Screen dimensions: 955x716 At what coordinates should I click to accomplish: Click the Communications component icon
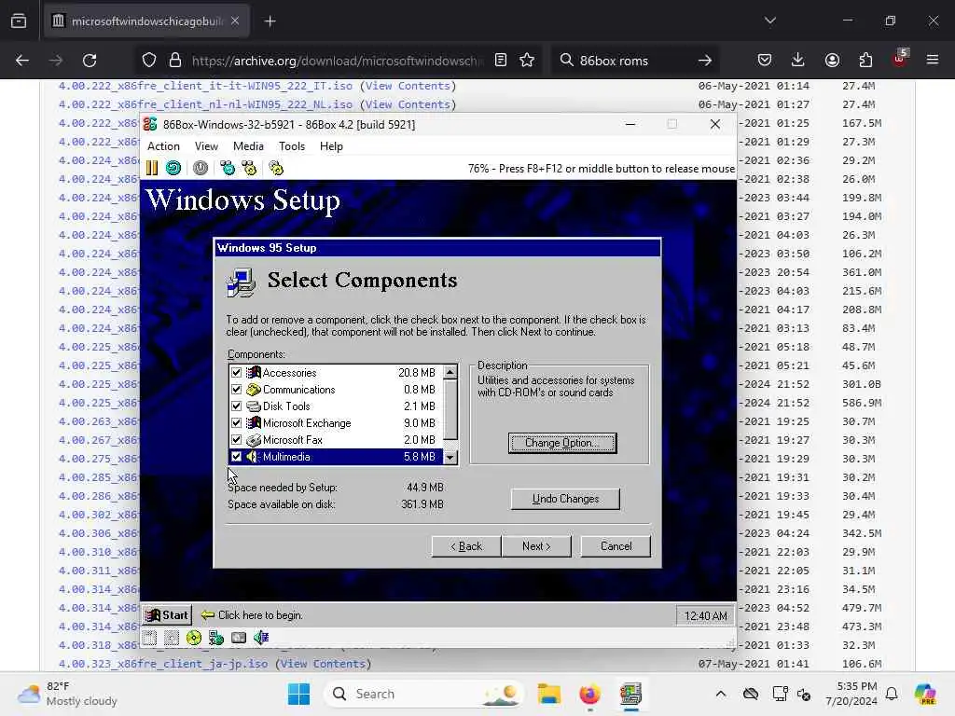(254, 390)
